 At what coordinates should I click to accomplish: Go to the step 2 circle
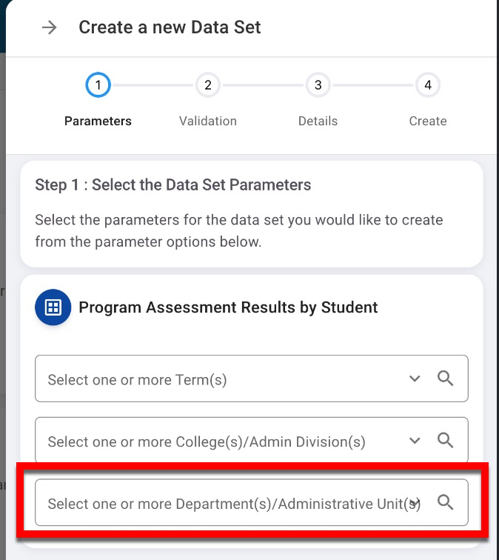pos(208,86)
